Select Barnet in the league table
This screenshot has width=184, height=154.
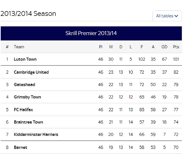[x=20, y=147]
